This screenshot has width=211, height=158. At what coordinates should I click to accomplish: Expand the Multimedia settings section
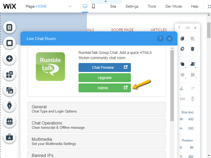[x=97, y=142]
